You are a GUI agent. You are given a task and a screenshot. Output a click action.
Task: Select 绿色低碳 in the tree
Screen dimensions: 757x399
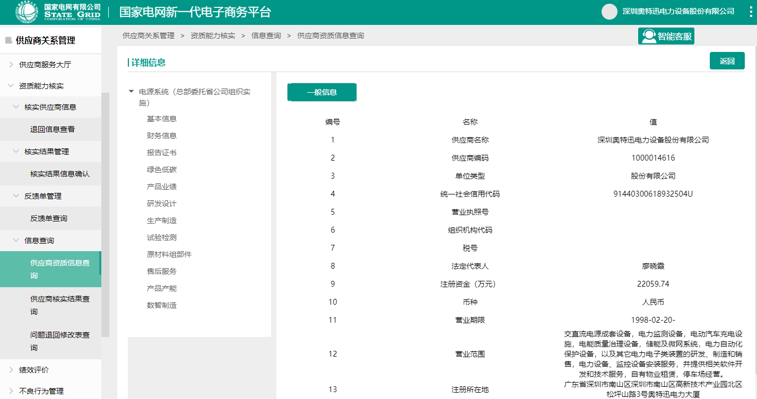click(x=161, y=170)
